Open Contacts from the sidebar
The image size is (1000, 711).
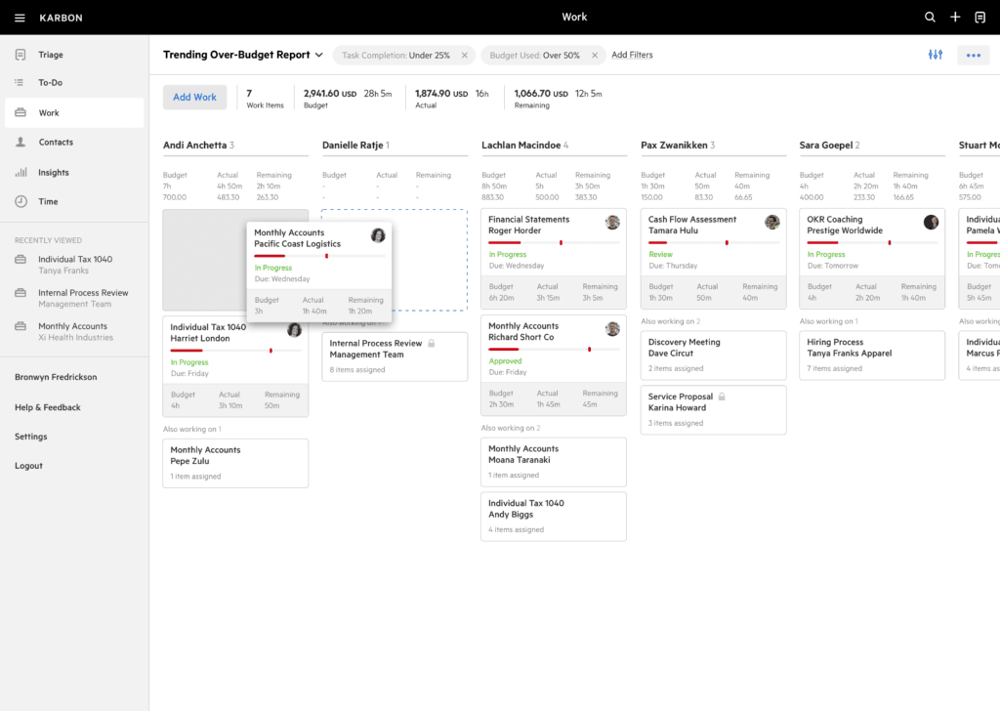[74, 143]
